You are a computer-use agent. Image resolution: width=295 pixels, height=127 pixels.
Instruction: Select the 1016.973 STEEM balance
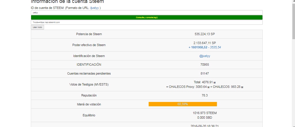tap(205, 113)
